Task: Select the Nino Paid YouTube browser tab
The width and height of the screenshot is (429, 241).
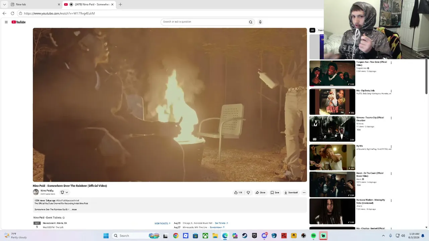Action: point(89,4)
